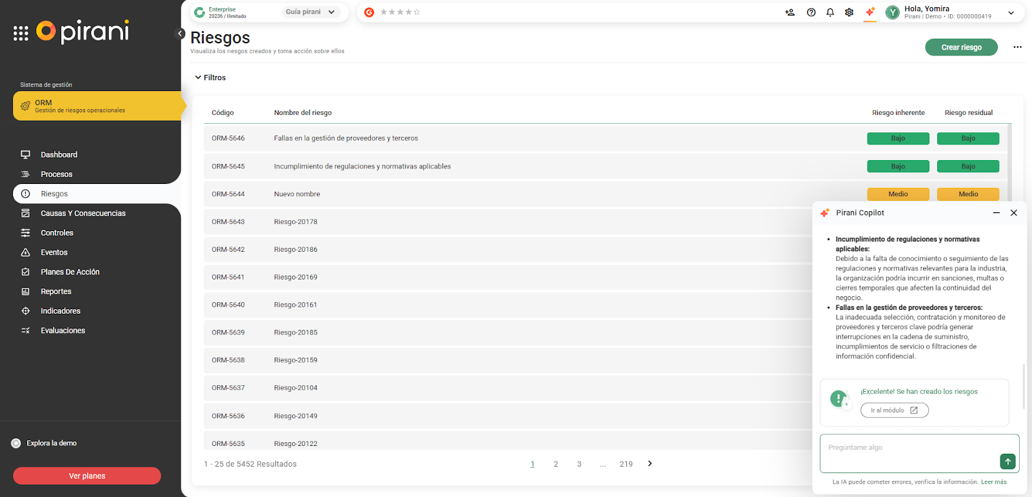This screenshot has height=497, width=1032.
Task: Click the Eventos warning triangle icon
Action: coord(26,252)
